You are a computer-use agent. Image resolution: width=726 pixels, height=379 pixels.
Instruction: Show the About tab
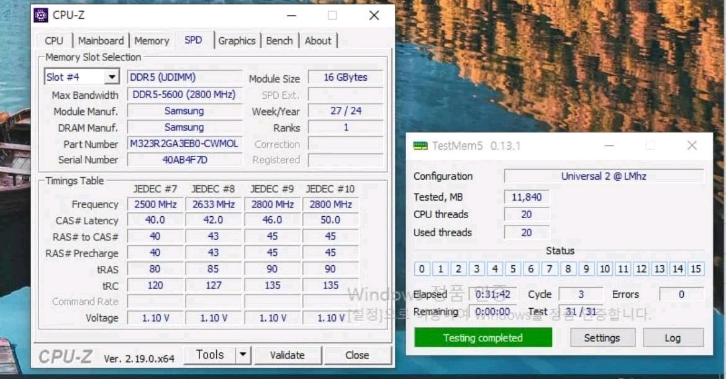tap(317, 41)
